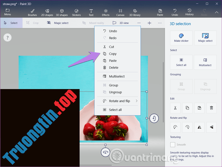Select the Brushes tool
This screenshot has height=167, width=222.
pyautogui.click(x=32, y=12)
